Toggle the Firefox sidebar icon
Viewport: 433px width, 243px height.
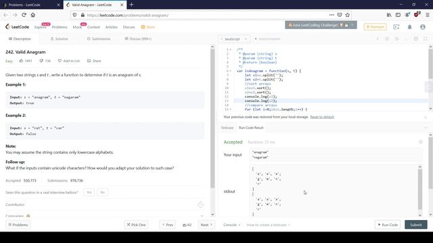click(x=398, y=15)
